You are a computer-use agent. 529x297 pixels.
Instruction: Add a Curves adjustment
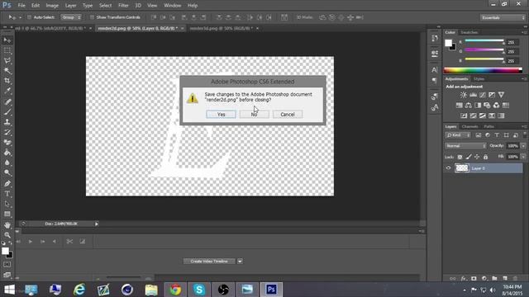[483, 95]
